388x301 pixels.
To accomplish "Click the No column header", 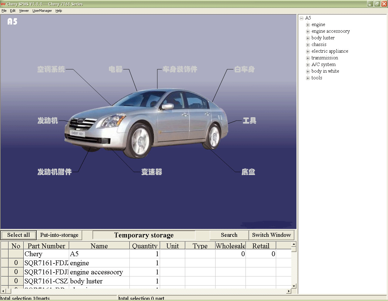I will pos(16,246).
